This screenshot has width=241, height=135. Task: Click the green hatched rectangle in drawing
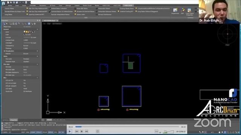click(131, 66)
